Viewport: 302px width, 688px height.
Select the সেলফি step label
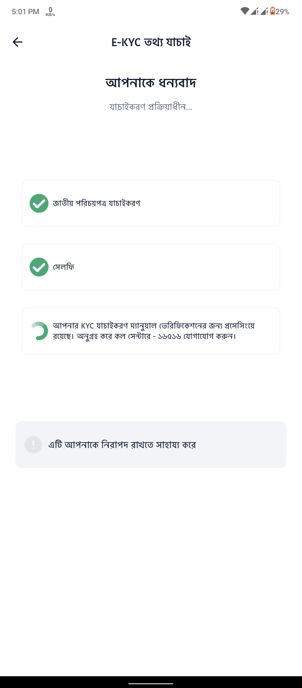pyautogui.click(x=64, y=267)
